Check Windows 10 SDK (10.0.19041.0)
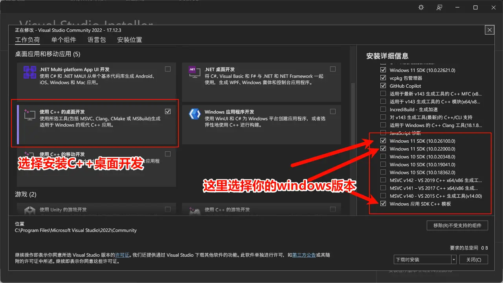This screenshot has width=503, height=283. click(383, 164)
